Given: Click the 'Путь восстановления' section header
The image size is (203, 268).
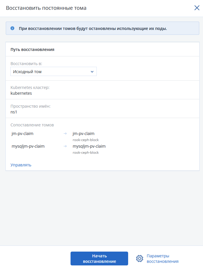Looking at the screenshot, I should [33, 50].
